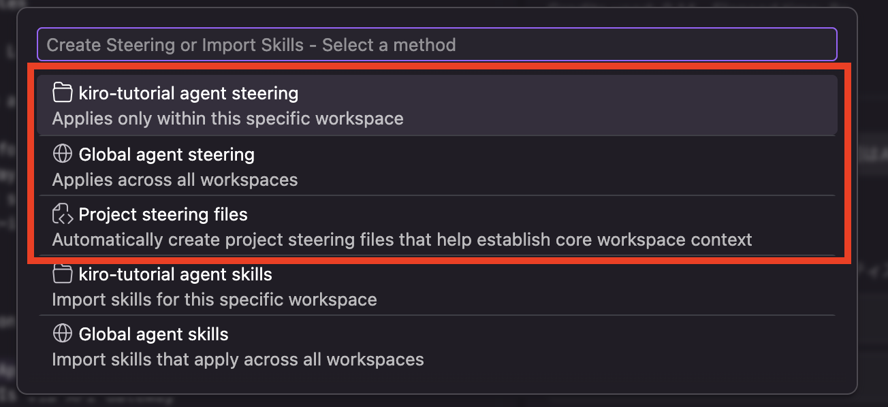Click Import skills that apply across all workspaces
Screen dimensions: 888x407
(x=238, y=359)
